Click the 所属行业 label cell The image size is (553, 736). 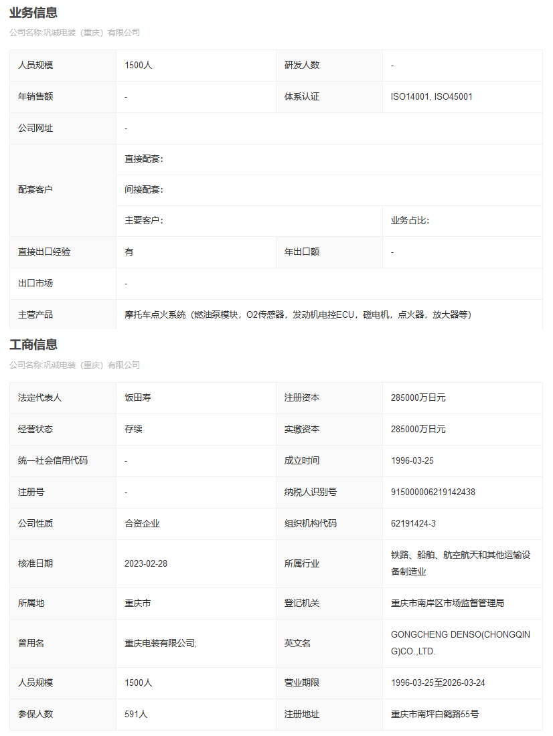pyautogui.click(x=329, y=564)
